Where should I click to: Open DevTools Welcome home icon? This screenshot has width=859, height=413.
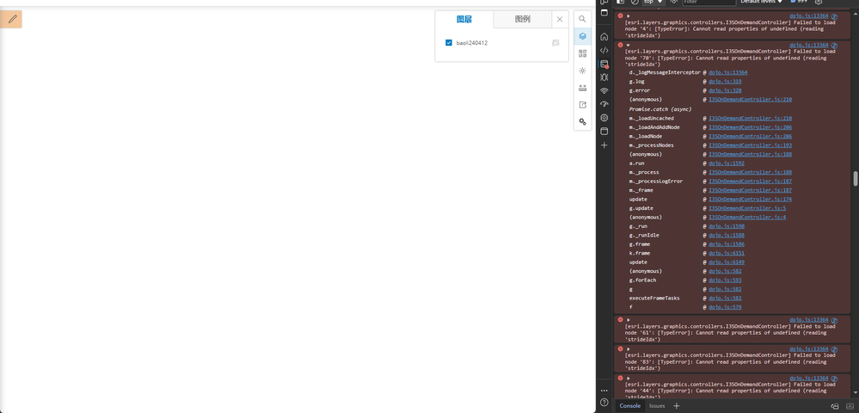[604, 37]
